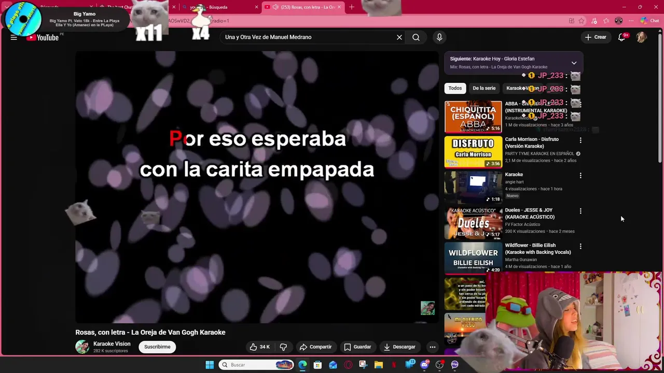The width and height of the screenshot is (664, 373).
Task: Clear the search box with the X
Action: tap(399, 37)
